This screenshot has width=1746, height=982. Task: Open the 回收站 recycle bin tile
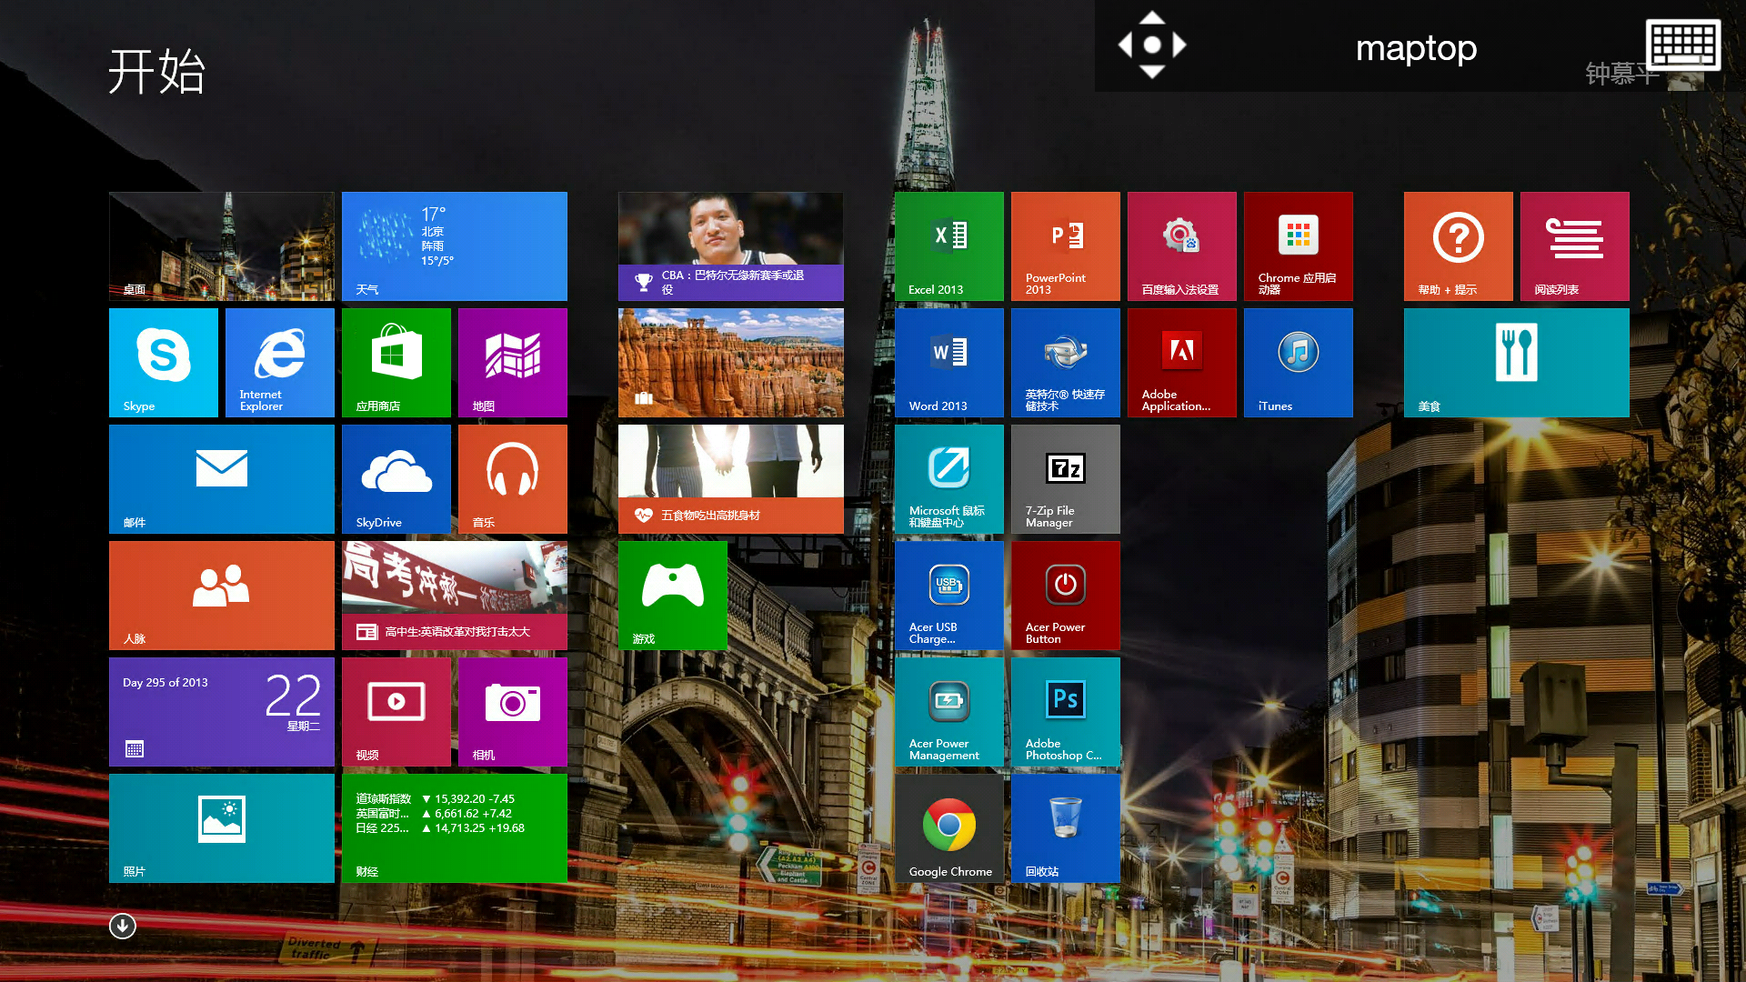tap(1066, 828)
